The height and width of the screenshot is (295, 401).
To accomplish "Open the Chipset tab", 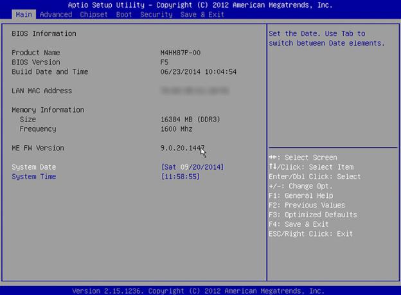I will click(x=94, y=15).
